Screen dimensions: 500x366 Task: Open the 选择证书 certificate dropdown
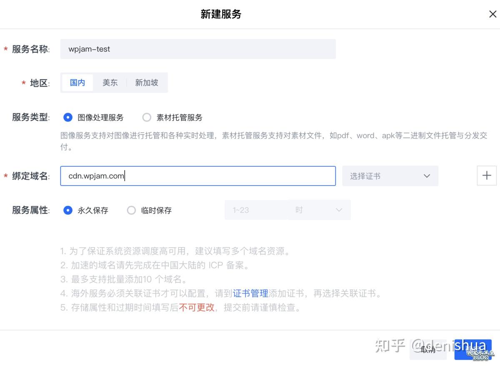point(390,175)
